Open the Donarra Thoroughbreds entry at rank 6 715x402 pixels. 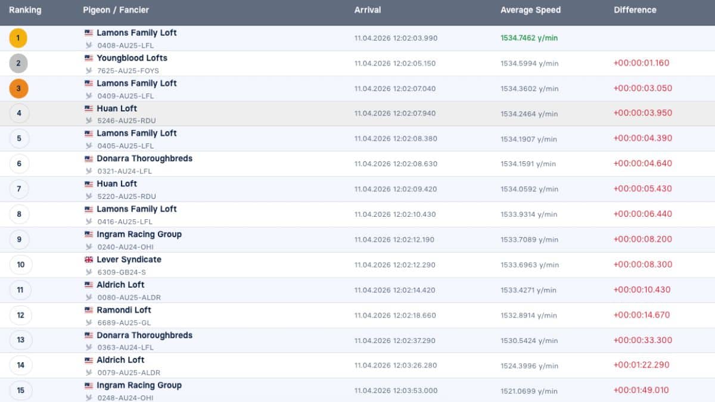[144, 159]
